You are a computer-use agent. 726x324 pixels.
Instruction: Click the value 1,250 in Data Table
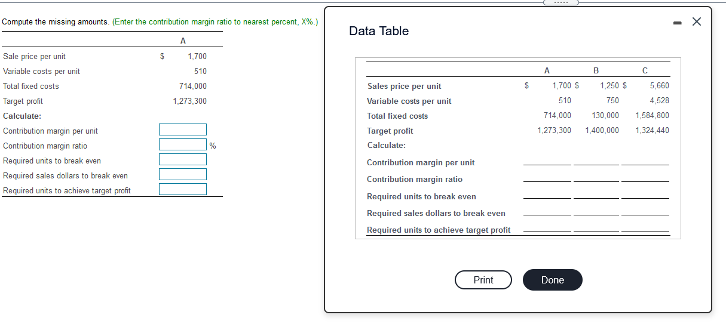click(609, 86)
